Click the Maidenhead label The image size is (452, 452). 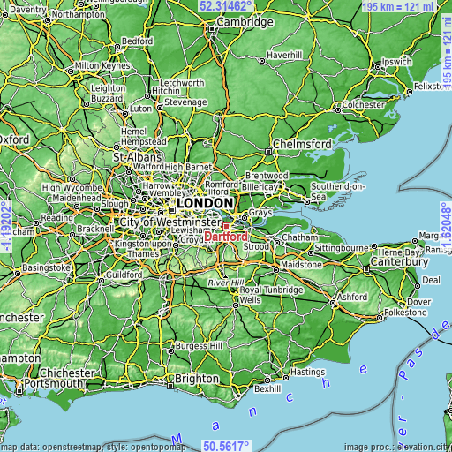pos(77,198)
